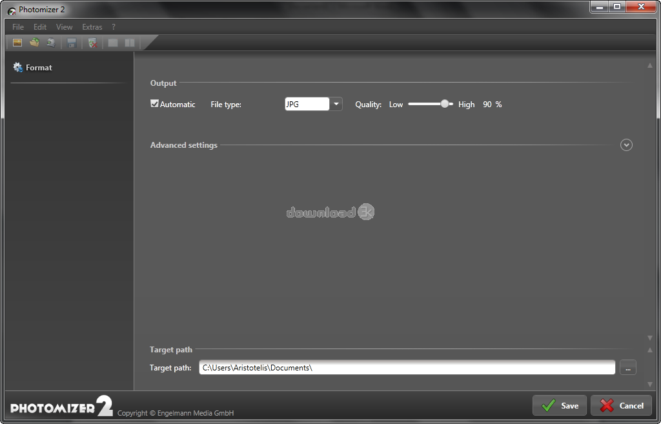Click the Save button

560,405
